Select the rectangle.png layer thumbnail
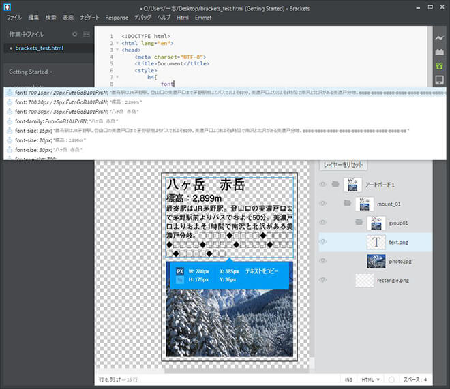 (364, 280)
